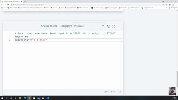Click the page vertical scrollbar thumb
The height and width of the screenshot is (100, 178).
177,79
